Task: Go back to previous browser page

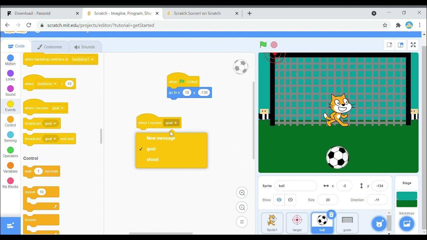Action: coord(7,25)
